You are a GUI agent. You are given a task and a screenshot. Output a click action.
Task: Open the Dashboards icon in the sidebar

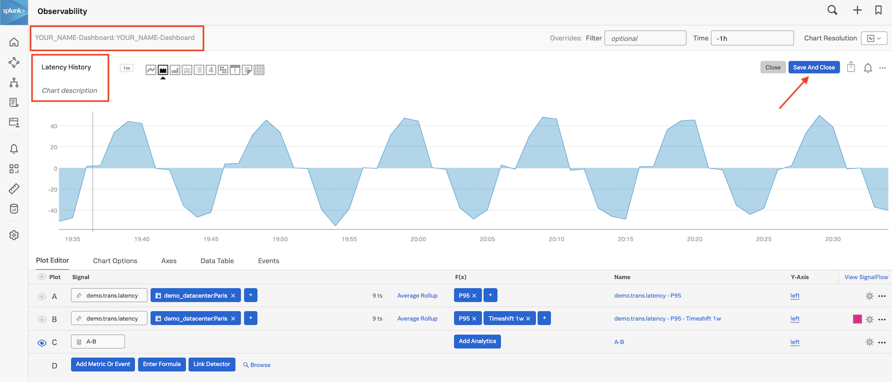coord(14,169)
